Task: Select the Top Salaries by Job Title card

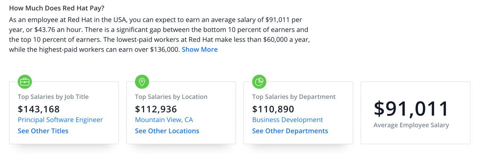Action: [64, 113]
